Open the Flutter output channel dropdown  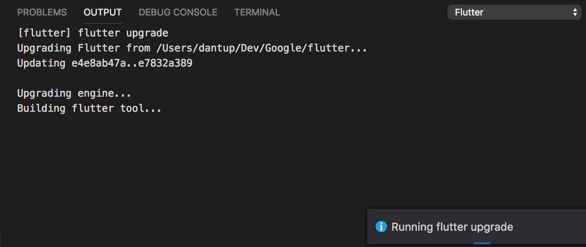(514, 12)
